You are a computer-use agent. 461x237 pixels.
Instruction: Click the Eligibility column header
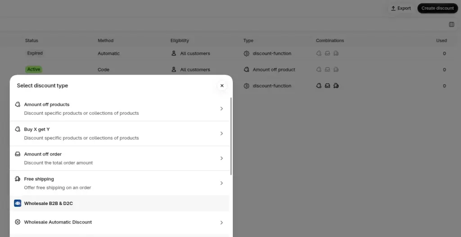pyautogui.click(x=180, y=40)
